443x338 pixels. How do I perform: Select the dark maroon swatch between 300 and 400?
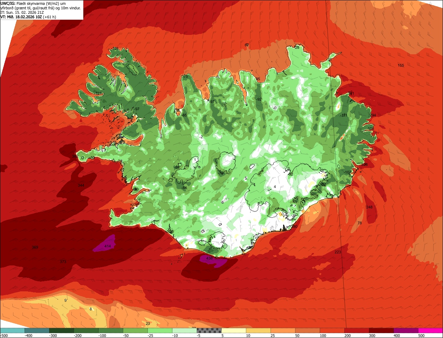pos(381,330)
